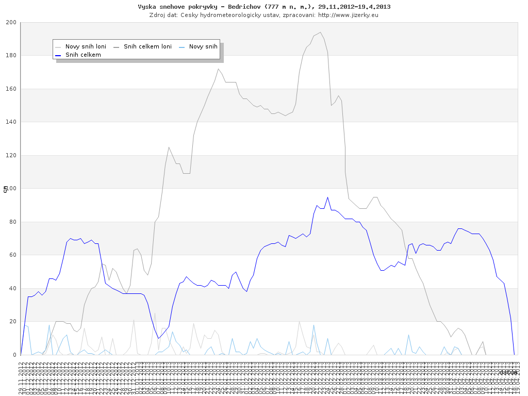Click gray line swatch beside 'Snih celkem loni'
Viewport: 528px width, 396px height.
pos(117,46)
